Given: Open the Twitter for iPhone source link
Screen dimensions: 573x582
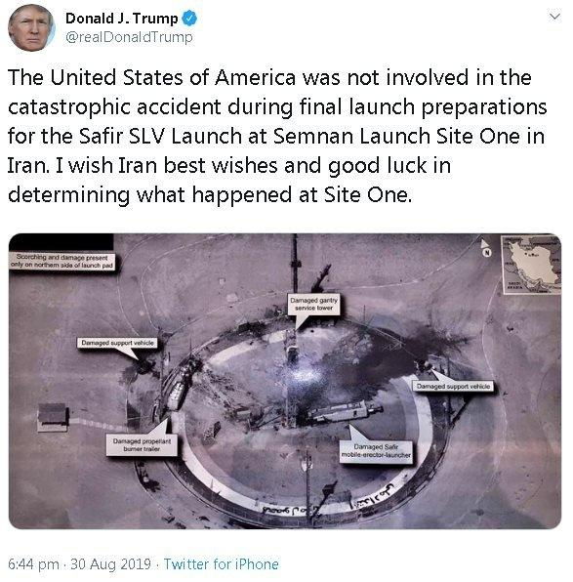Looking at the screenshot, I should click(222, 564).
